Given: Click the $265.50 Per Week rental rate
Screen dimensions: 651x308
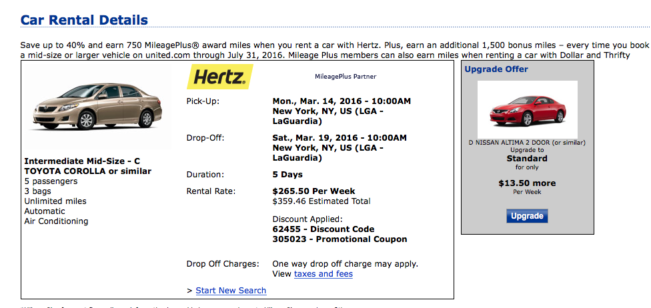Looking at the screenshot, I should (314, 191).
